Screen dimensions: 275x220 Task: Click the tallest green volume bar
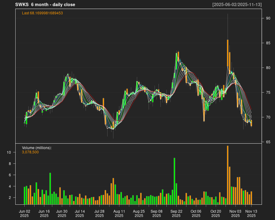point(174,181)
